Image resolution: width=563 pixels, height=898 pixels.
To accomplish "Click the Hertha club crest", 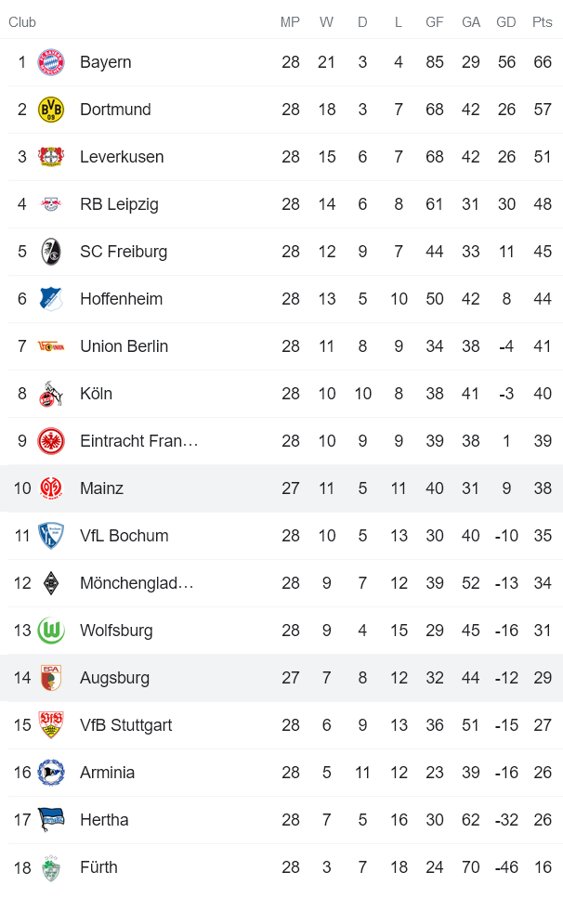I will 53,820.
